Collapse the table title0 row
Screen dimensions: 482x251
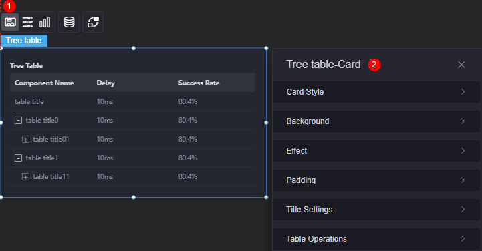(x=19, y=121)
